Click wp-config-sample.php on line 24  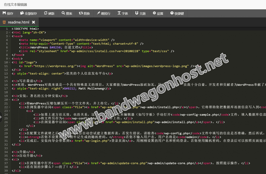pyautogui.click(x=199, y=115)
